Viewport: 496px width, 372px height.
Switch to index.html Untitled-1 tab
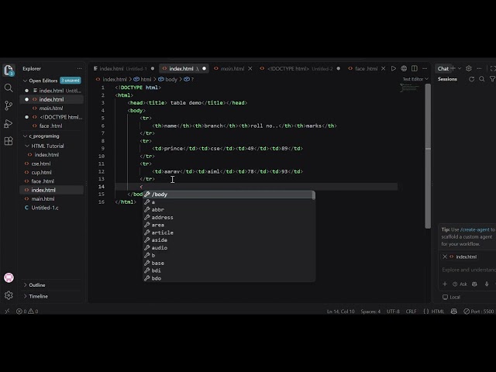[123, 68]
